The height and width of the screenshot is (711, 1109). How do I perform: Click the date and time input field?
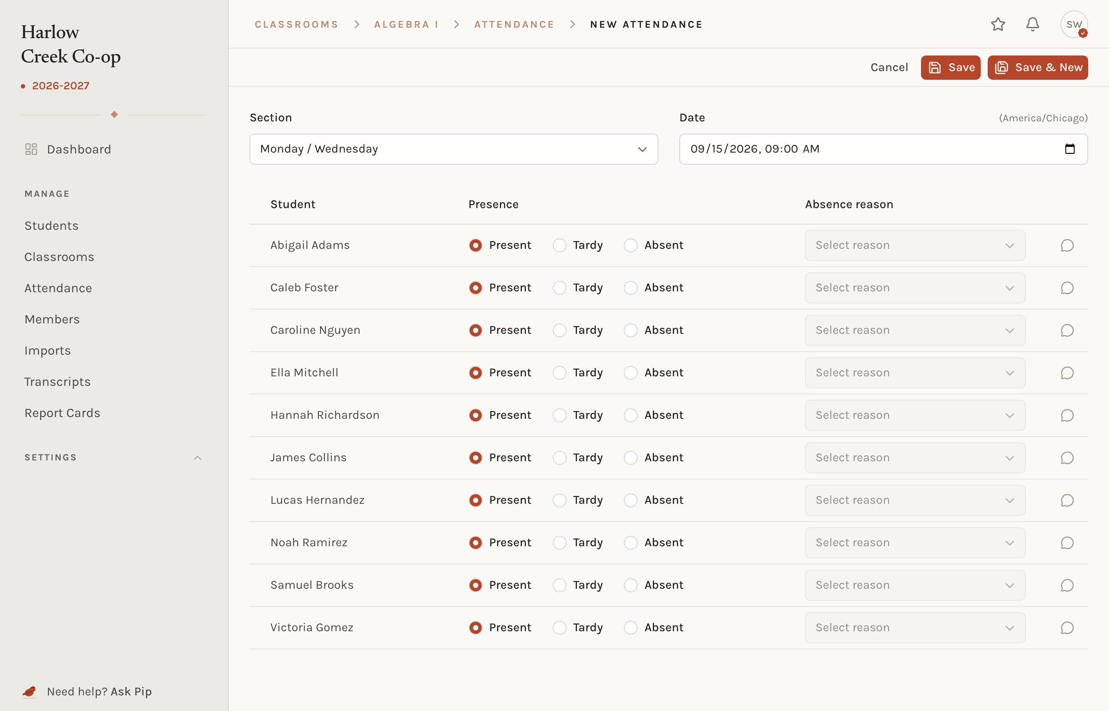click(x=883, y=149)
